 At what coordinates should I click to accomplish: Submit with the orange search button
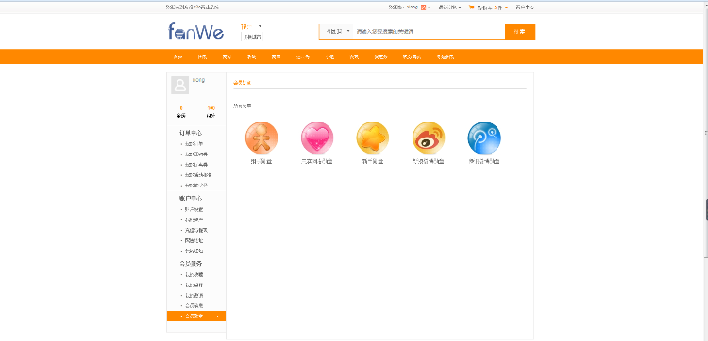tap(520, 31)
